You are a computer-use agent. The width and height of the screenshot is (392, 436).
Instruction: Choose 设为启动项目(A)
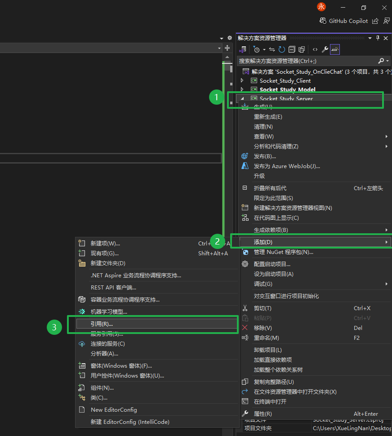coord(315,274)
